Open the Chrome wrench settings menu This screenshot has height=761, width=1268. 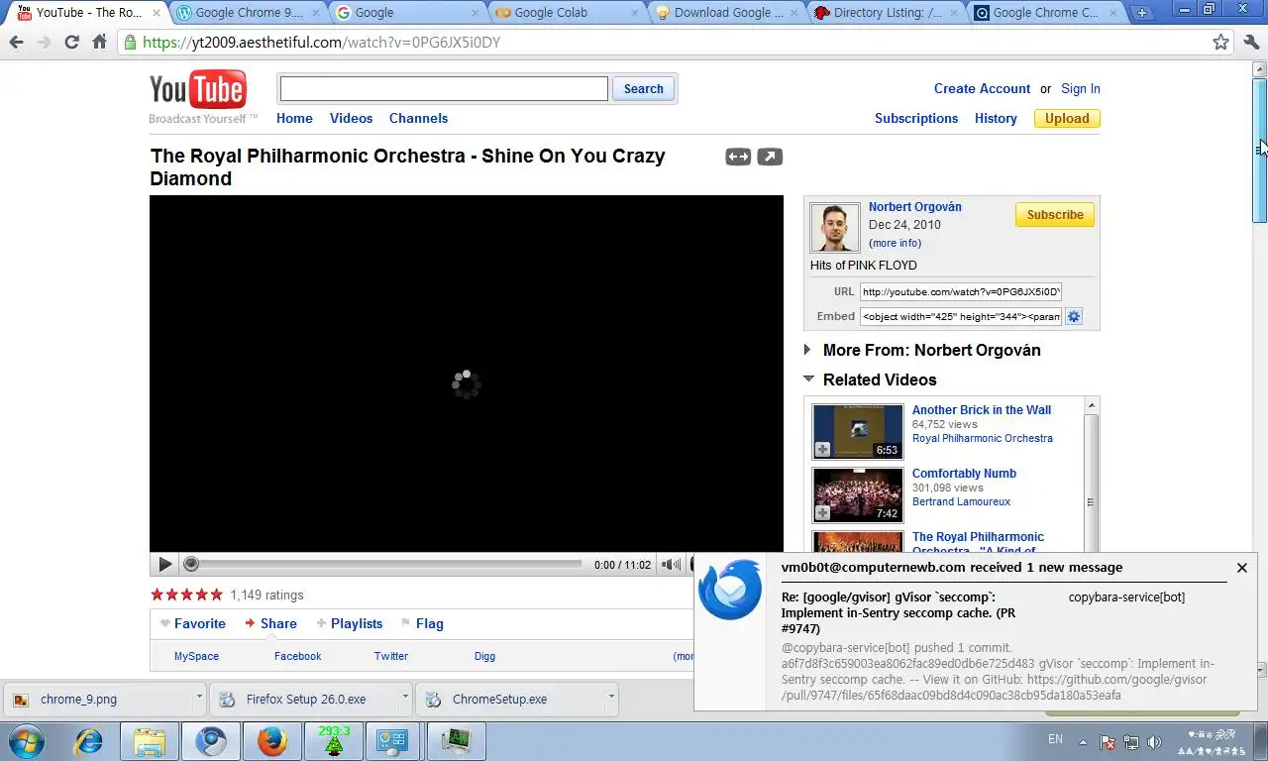1251,43
